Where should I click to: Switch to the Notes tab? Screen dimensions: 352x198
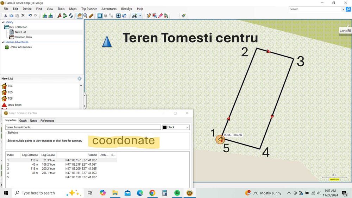tap(33, 121)
